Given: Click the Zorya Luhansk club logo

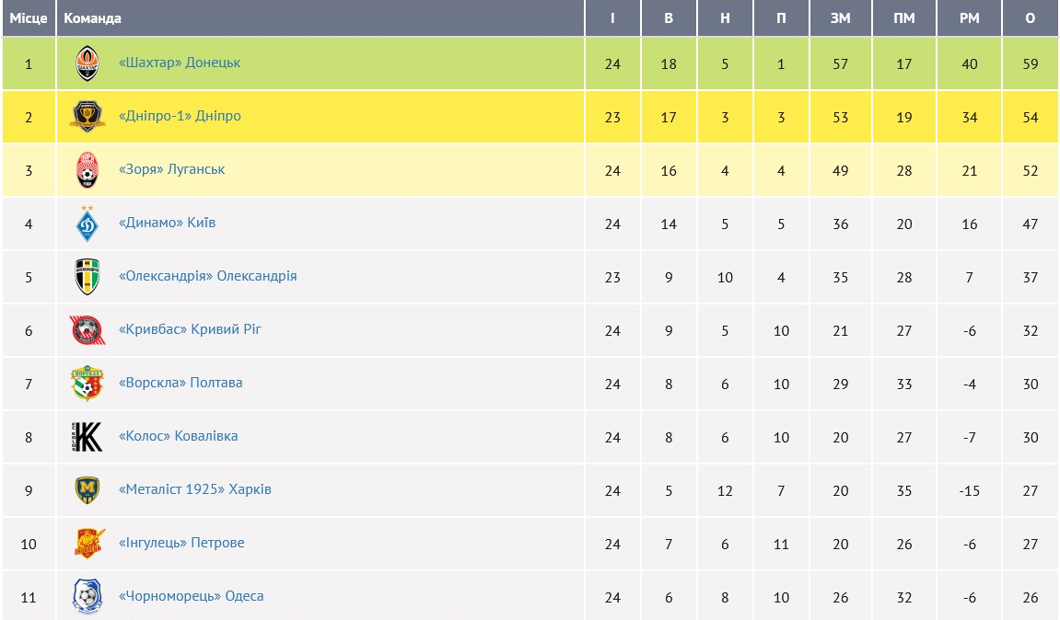Looking at the screenshot, I should (x=87, y=170).
